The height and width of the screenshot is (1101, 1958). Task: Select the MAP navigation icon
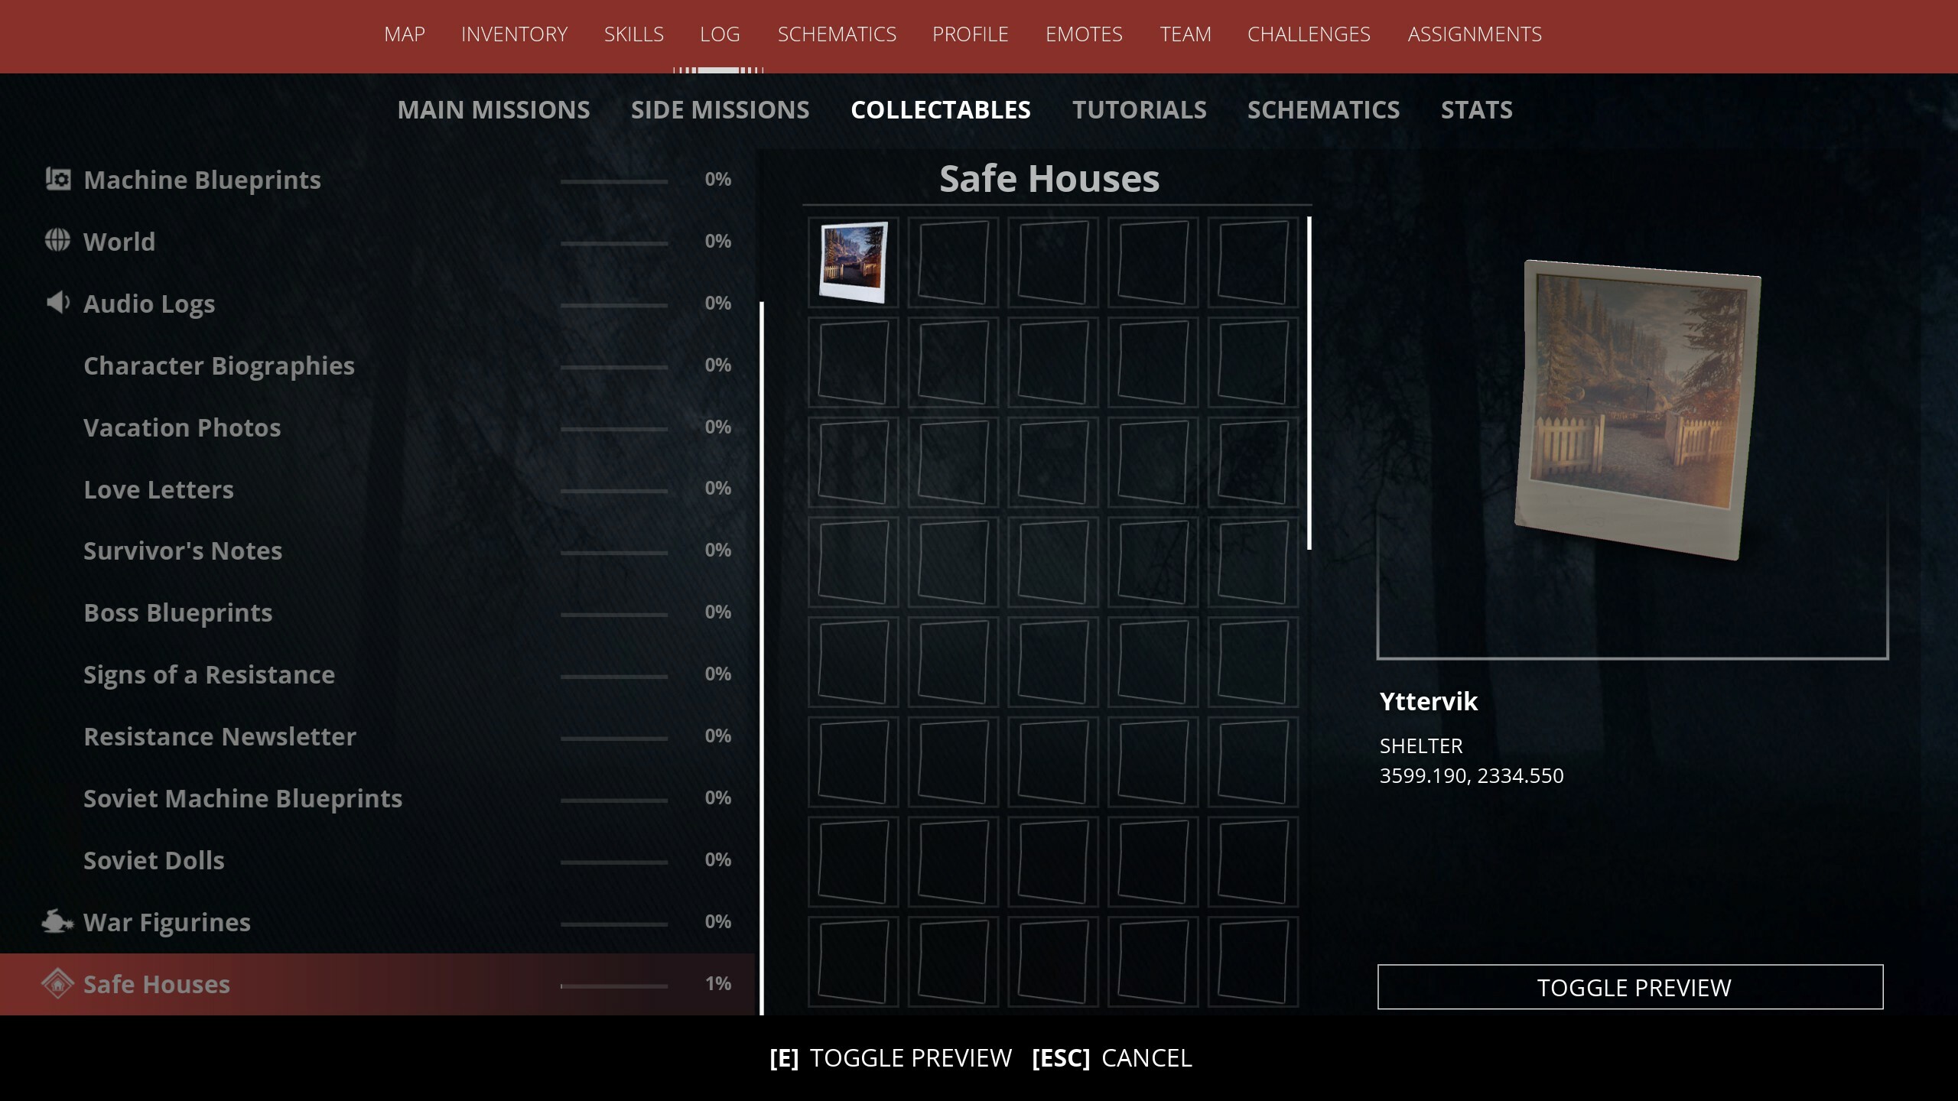tap(405, 34)
